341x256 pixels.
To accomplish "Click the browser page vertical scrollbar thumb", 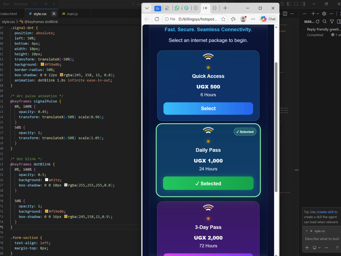I will [276, 127].
